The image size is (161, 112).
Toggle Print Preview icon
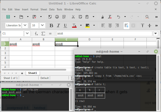coord(64,17)
